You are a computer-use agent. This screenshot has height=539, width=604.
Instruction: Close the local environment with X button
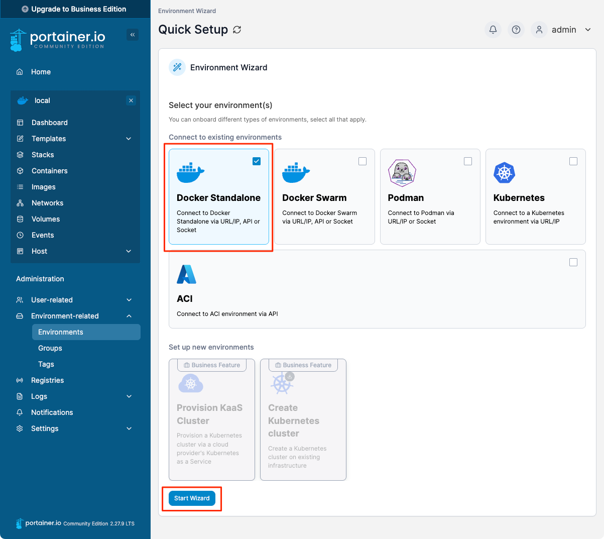tap(131, 100)
